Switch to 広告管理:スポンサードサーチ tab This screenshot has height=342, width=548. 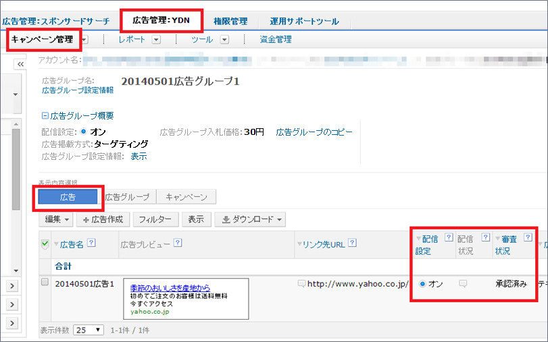(x=56, y=22)
